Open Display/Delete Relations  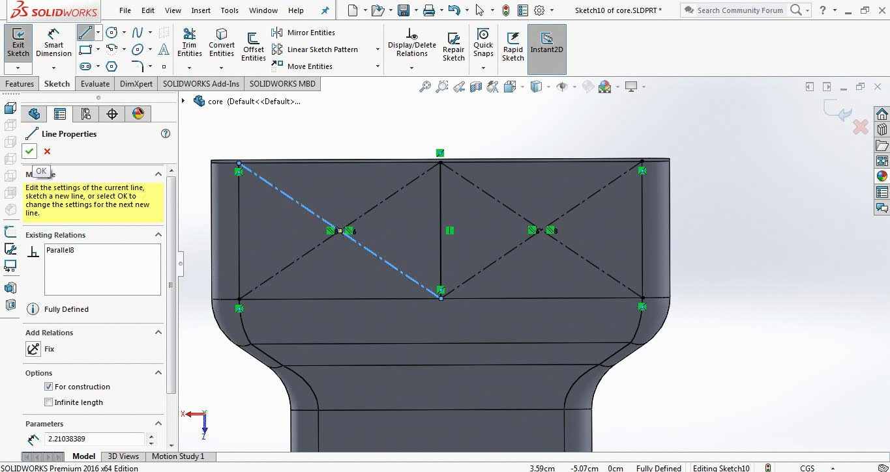[x=412, y=44]
